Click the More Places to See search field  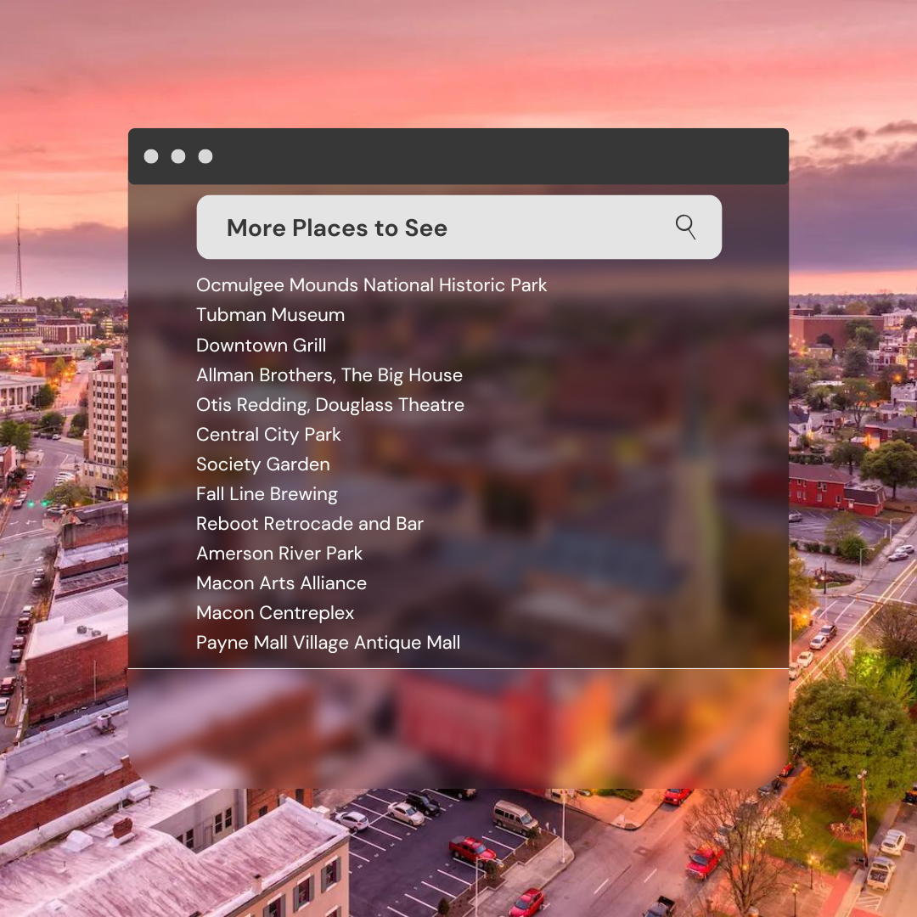point(459,227)
